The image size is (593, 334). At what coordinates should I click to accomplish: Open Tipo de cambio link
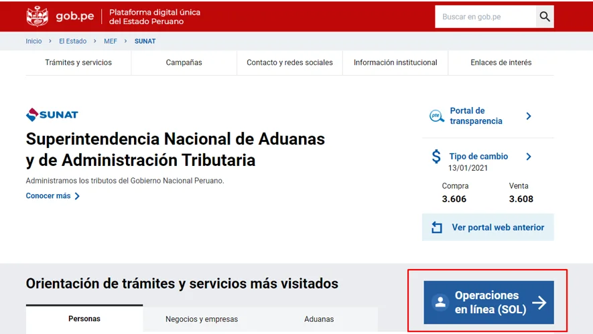point(478,157)
